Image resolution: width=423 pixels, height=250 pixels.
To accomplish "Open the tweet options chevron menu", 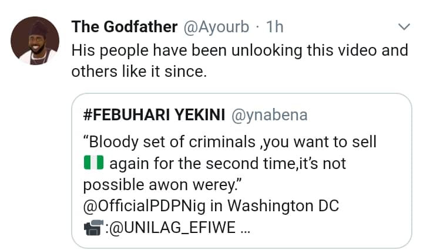I will point(404,27).
